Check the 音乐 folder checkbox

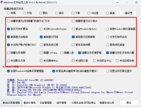click(57, 13)
